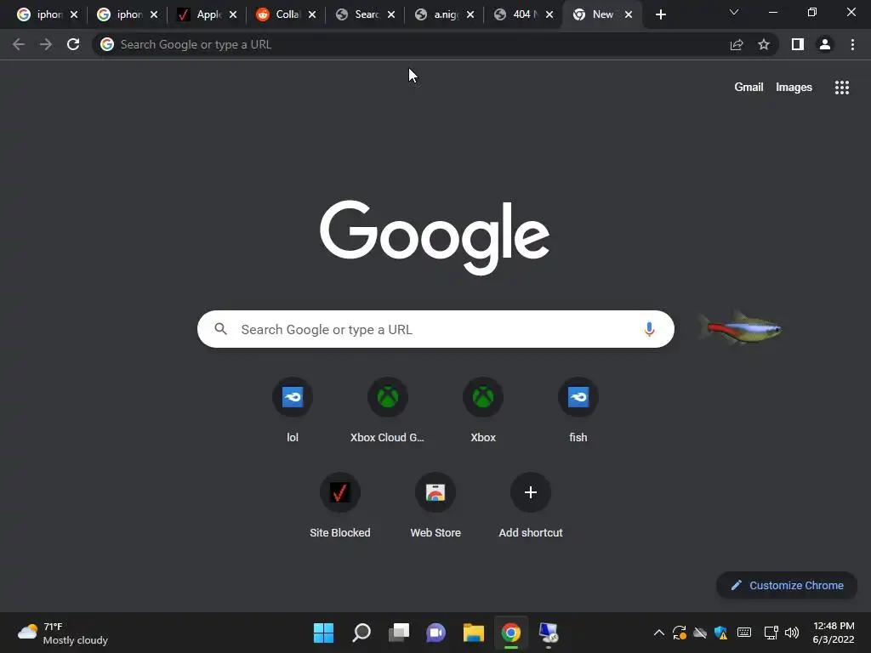The height and width of the screenshot is (653, 871).
Task: Open the weather widget on taskbar
Action: [x=63, y=633]
